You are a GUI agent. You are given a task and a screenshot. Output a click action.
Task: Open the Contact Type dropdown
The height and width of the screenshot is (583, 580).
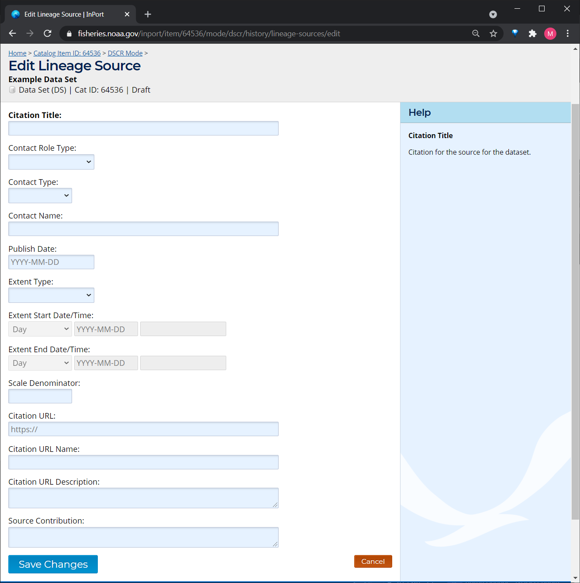coord(40,195)
